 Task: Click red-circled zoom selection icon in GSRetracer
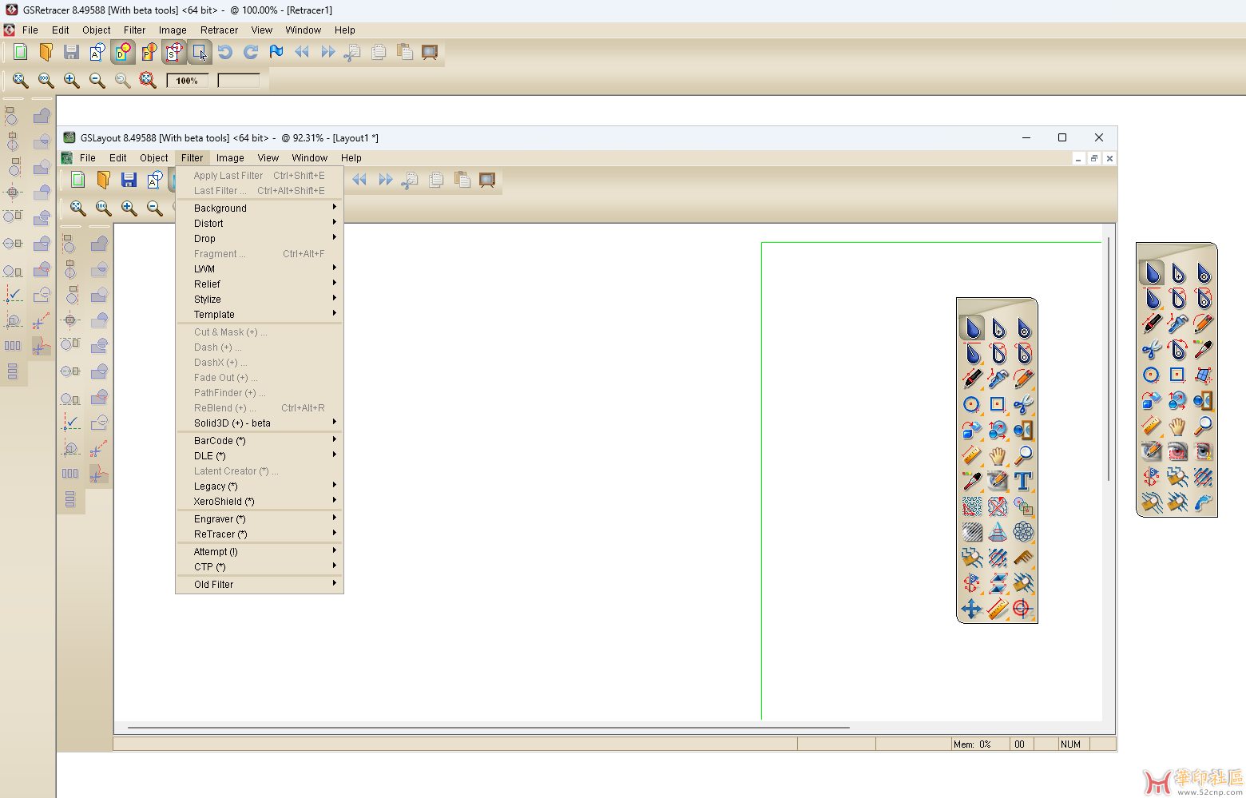(x=148, y=80)
